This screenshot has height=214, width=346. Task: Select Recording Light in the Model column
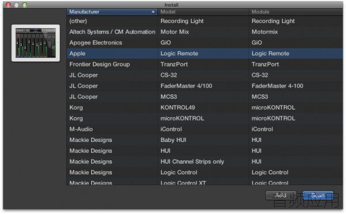[x=182, y=21]
